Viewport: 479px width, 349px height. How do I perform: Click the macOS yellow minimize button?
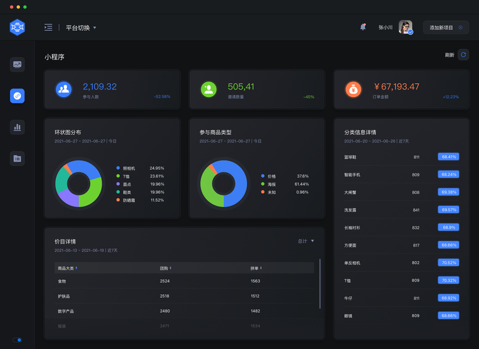(x=19, y=7)
